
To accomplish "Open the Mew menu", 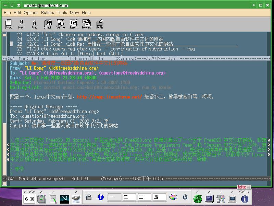I will click(74, 13).
